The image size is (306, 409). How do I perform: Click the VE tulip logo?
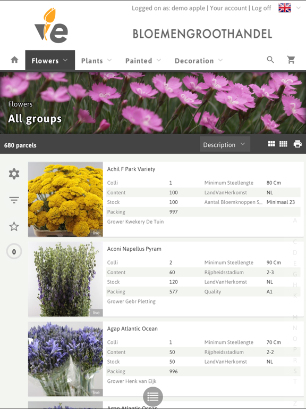(51, 26)
